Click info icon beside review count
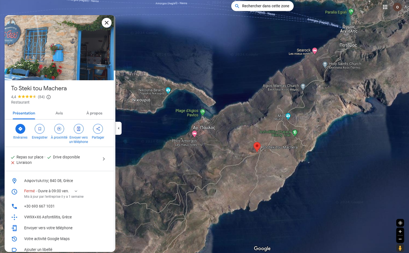The width and height of the screenshot is (409, 253). pyautogui.click(x=49, y=97)
